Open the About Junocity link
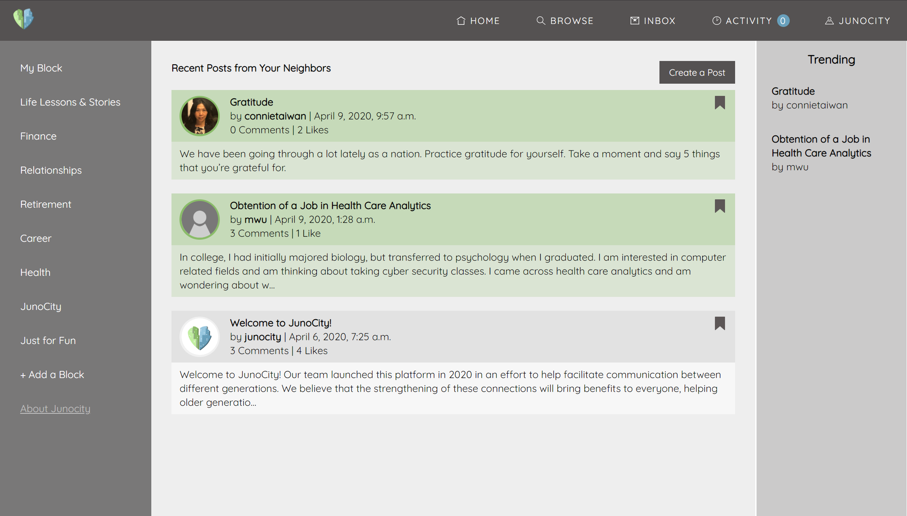The image size is (907, 516). click(55, 409)
